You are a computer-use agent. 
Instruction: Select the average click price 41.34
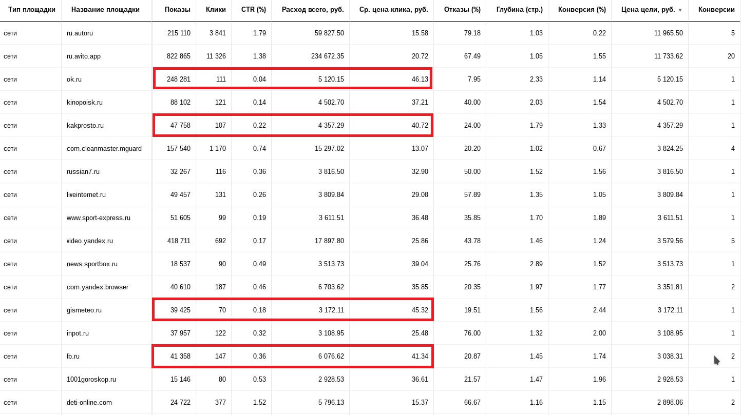coord(420,356)
